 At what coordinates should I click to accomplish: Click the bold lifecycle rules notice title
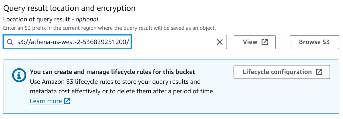click(112, 72)
